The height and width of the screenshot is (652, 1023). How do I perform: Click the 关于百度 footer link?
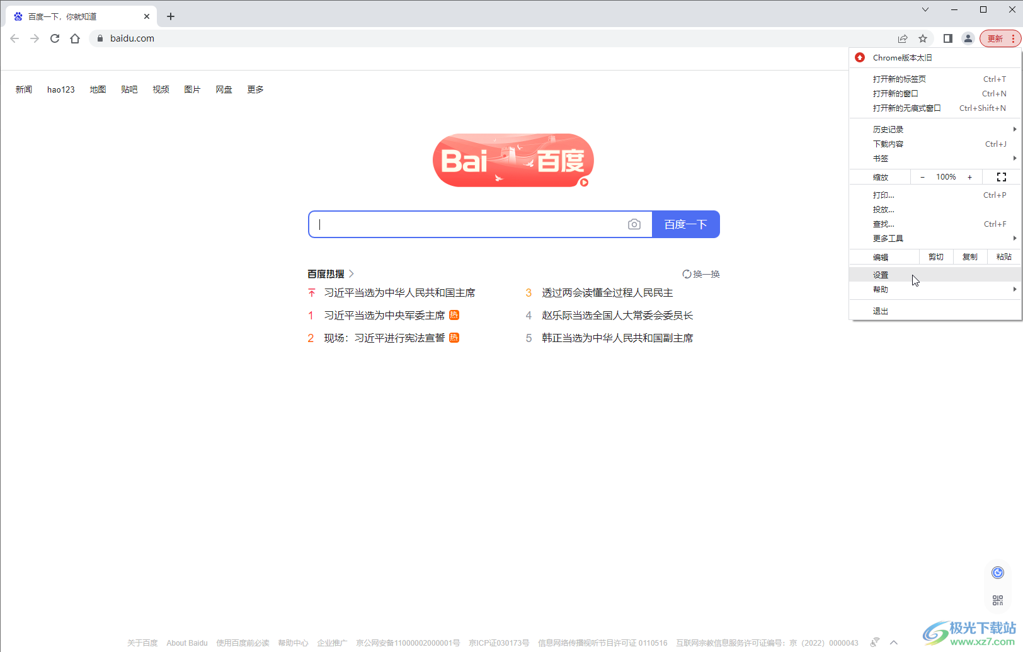coord(142,643)
